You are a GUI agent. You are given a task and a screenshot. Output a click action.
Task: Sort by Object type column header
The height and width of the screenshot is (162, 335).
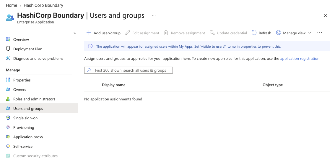(x=273, y=85)
